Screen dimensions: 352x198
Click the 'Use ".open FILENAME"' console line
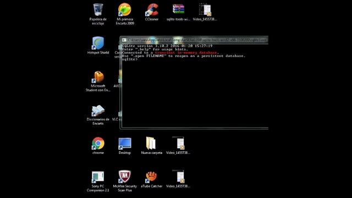184,56
